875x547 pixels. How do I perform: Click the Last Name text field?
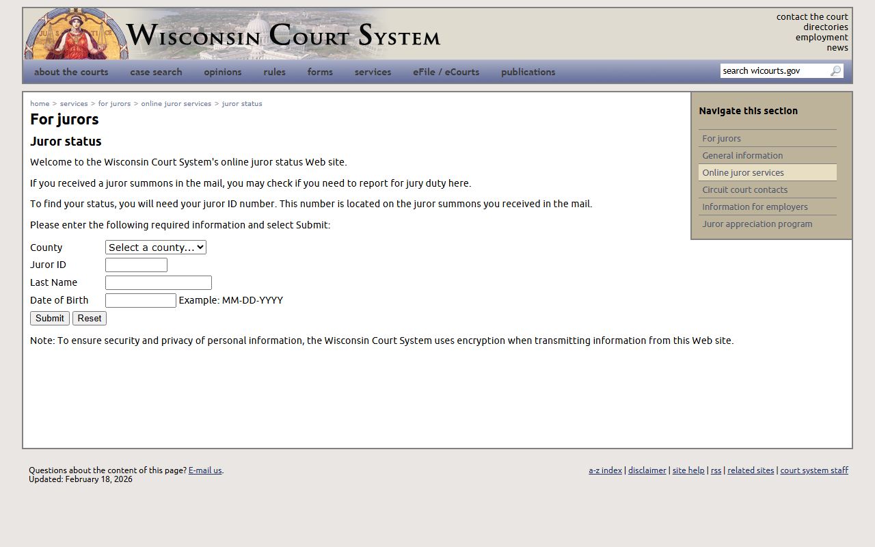coord(159,283)
